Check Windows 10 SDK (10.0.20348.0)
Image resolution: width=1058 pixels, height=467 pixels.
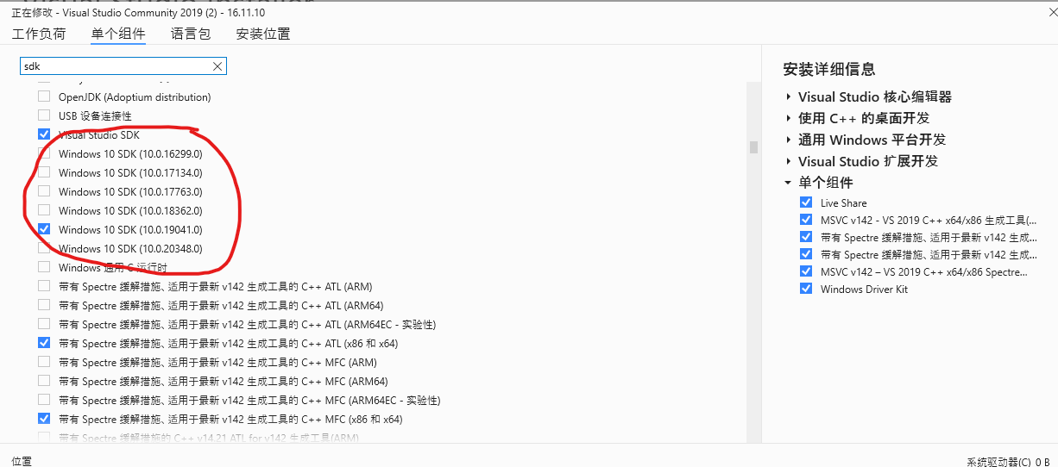[x=44, y=248]
